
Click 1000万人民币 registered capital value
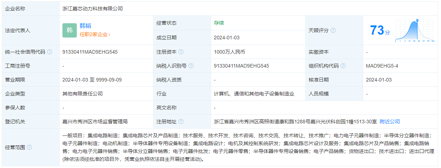tap(229, 52)
